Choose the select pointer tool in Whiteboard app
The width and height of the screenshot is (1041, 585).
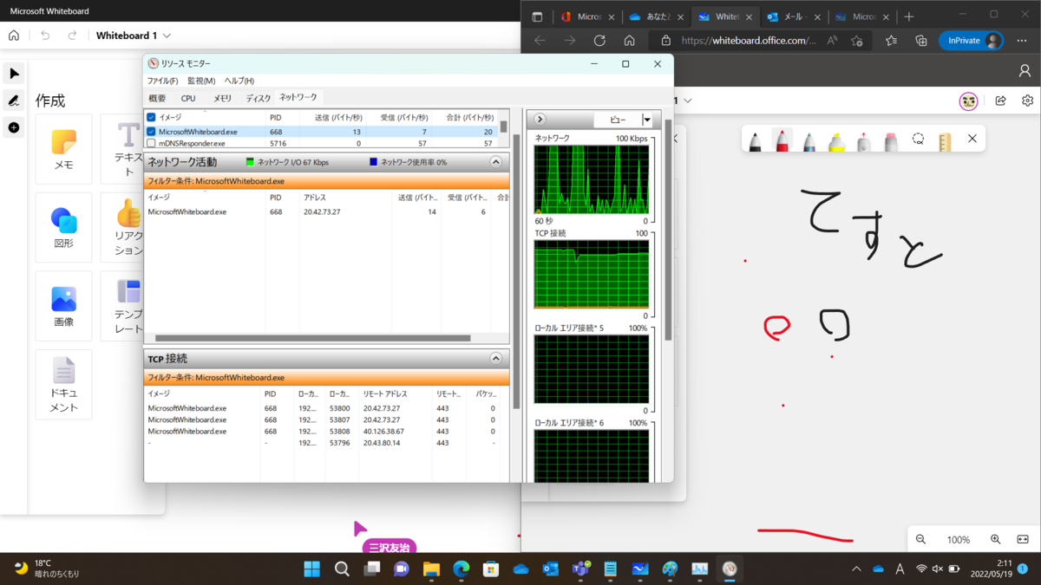tap(14, 74)
